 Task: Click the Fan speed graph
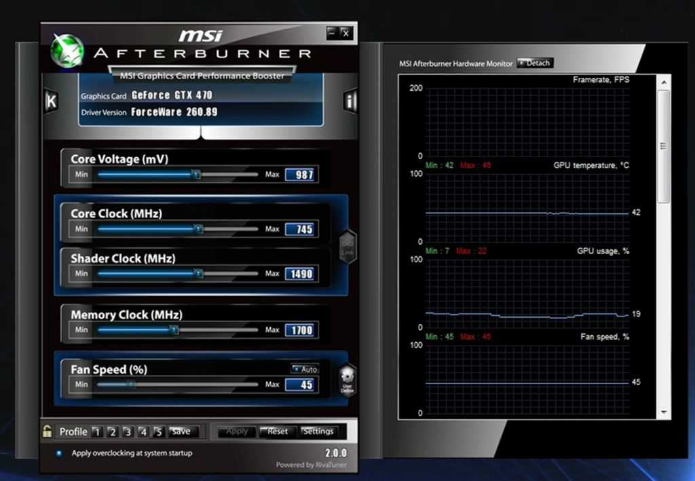tap(527, 379)
